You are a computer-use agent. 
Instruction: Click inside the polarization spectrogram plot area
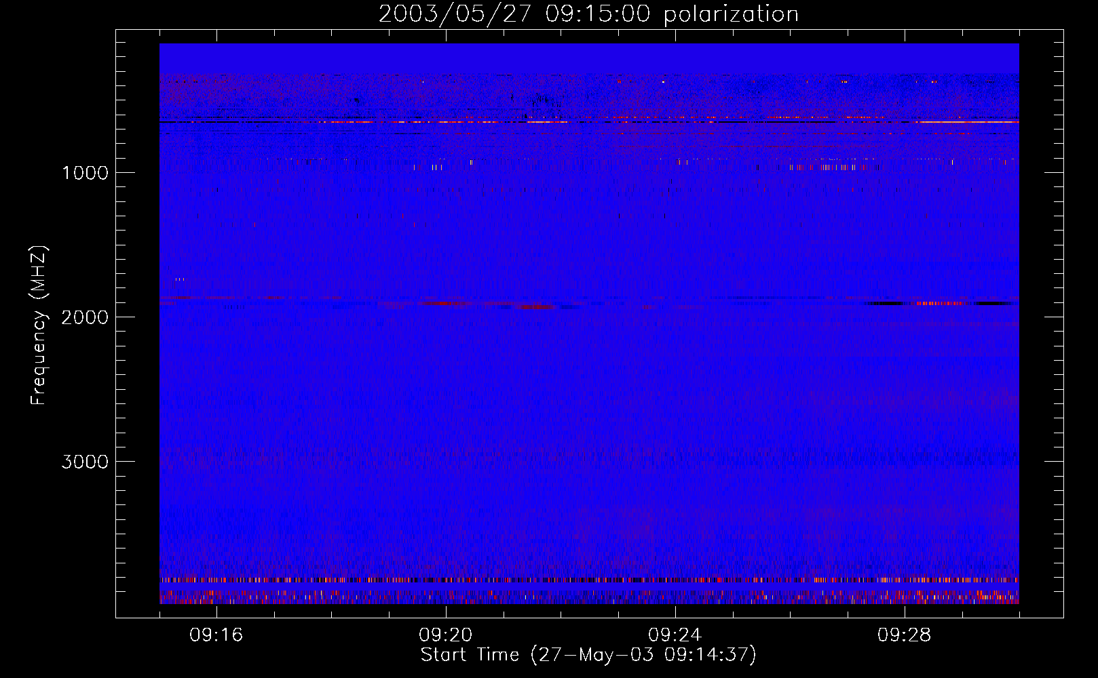click(589, 323)
